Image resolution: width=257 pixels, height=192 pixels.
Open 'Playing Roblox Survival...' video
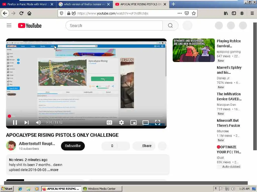(x=229, y=43)
